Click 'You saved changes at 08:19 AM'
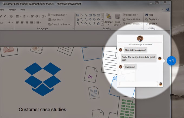 tap(140, 44)
